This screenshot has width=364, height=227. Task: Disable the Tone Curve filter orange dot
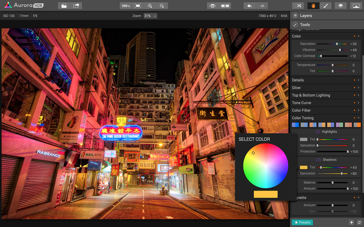(x=354, y=103)
